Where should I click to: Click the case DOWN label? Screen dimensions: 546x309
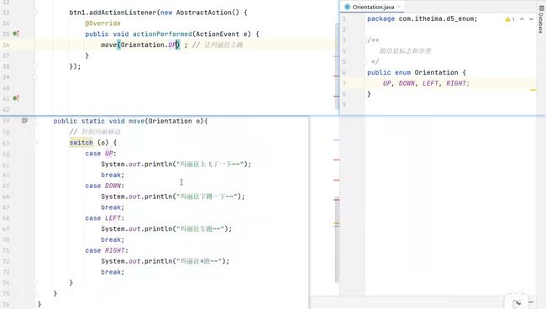coord(105,186)
